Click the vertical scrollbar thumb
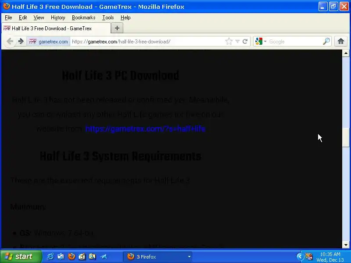 [346, 138]
